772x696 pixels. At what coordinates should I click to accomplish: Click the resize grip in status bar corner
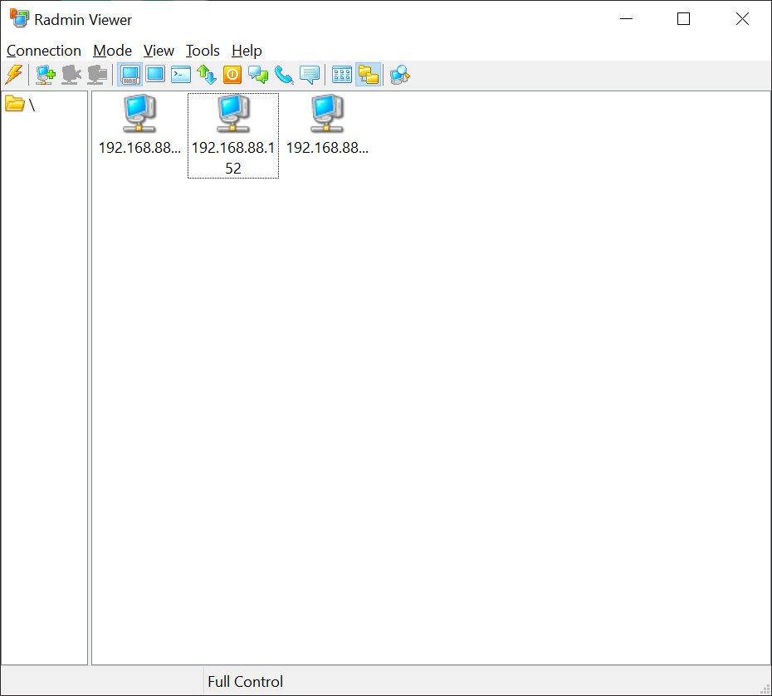(765, 689)
